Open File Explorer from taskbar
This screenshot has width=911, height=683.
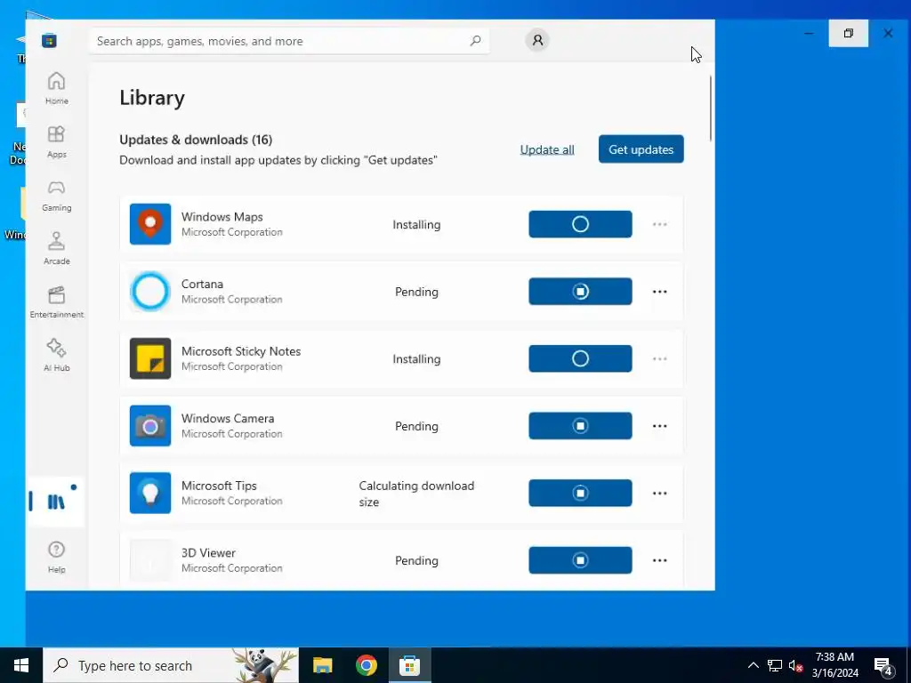322,665
